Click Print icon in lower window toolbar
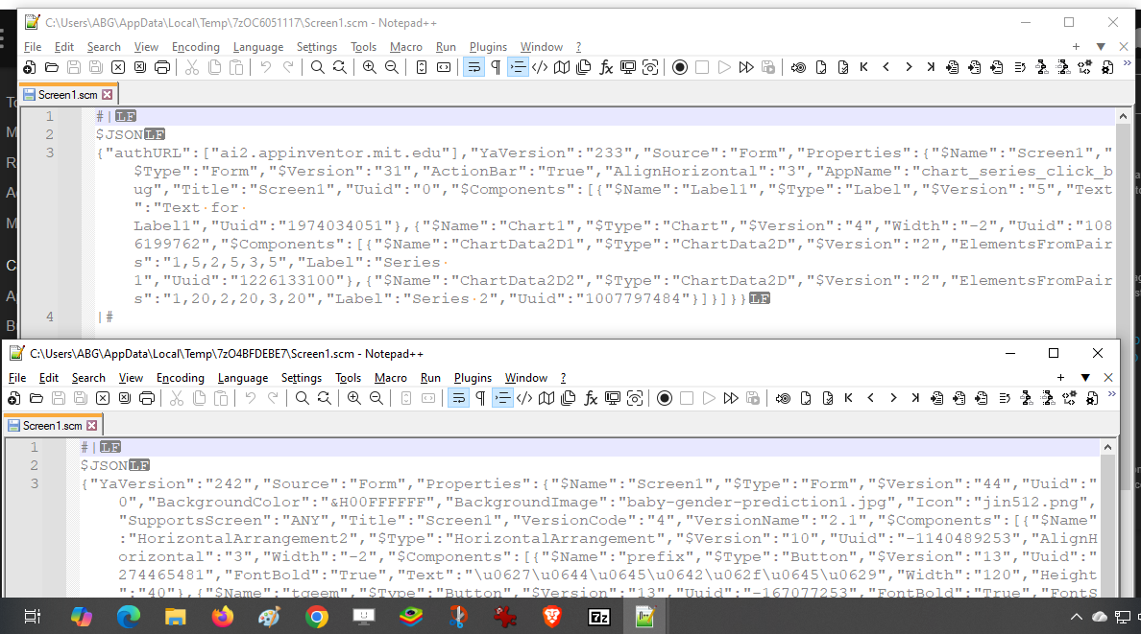 [x=147, y=398]
